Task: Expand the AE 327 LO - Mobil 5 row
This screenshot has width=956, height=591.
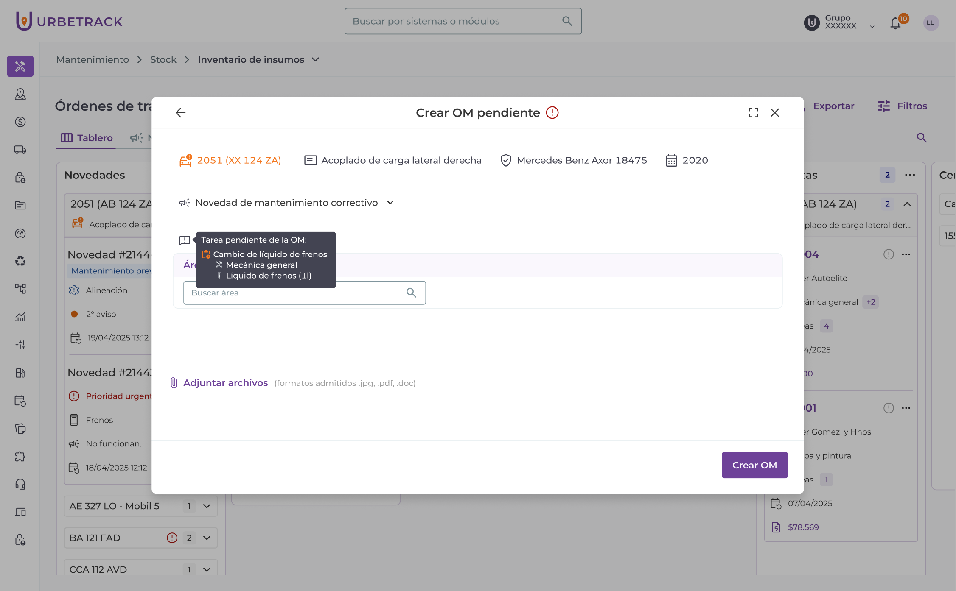Action: coord(207,506)
